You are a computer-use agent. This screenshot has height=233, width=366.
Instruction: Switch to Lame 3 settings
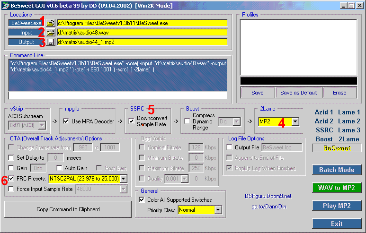[349, 130]
